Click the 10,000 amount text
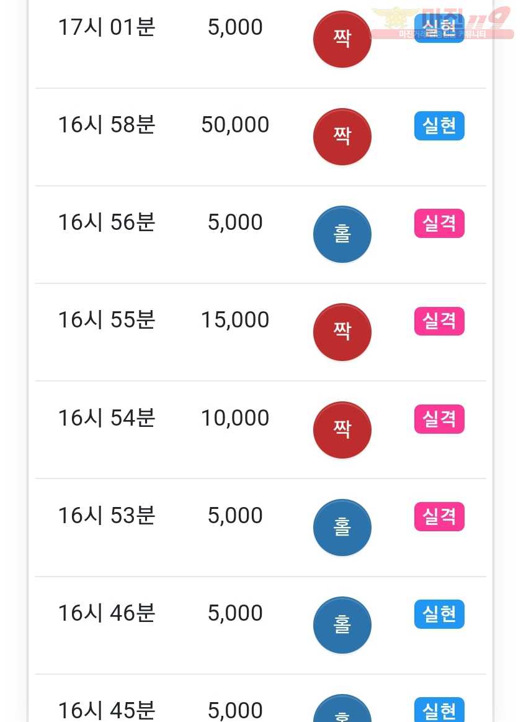Image resolution: width=521 pixels, height=722 pixels. point(235,418)
